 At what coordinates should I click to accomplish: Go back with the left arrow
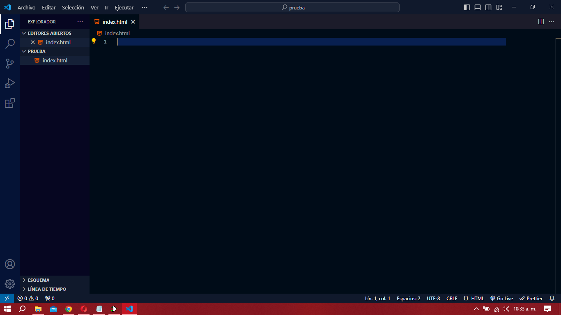pyautogui.click(x=166, y=7)
